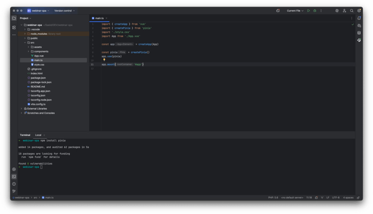Click the UTF-8 encoding in status bar
The width and height of the screenshot is (373, 214).
click(x=335, y=198)
